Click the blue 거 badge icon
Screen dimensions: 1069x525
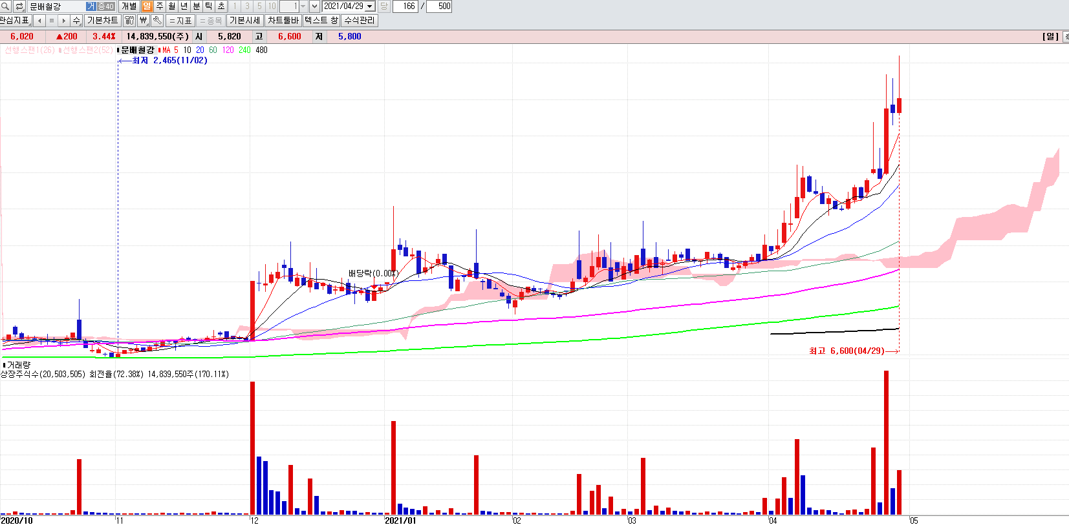(91, 6)
